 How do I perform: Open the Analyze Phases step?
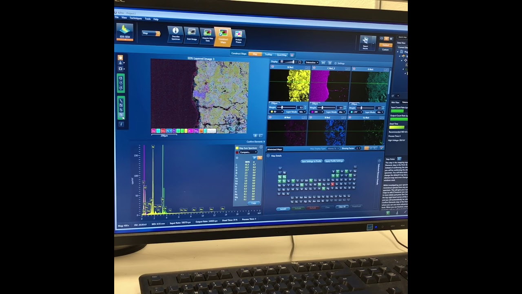pyautogui.click(x=239, y=37)
